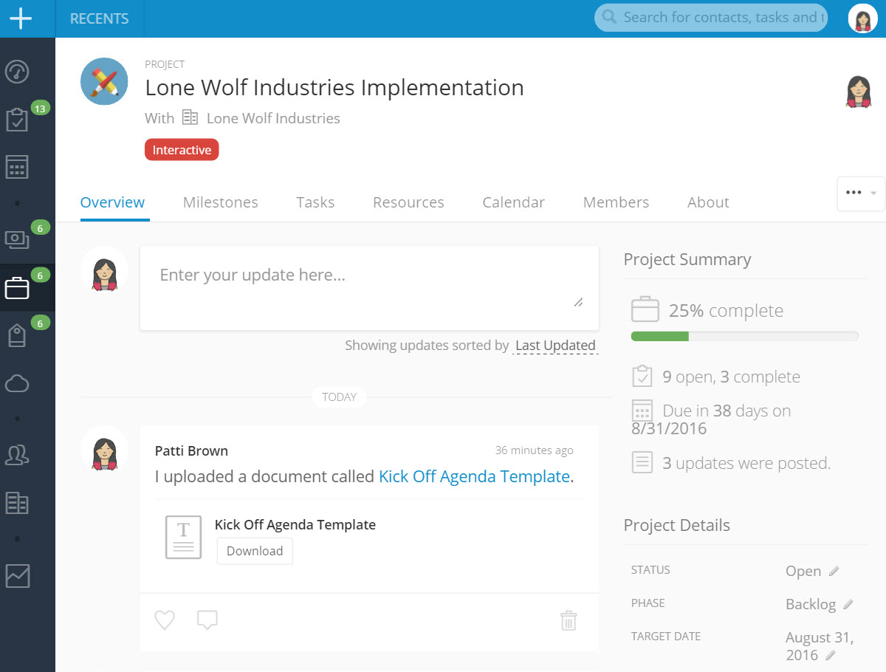Viewport: 886px width, 672px height.
Task: Click the Project Details heading
Action: pos(677,525)
